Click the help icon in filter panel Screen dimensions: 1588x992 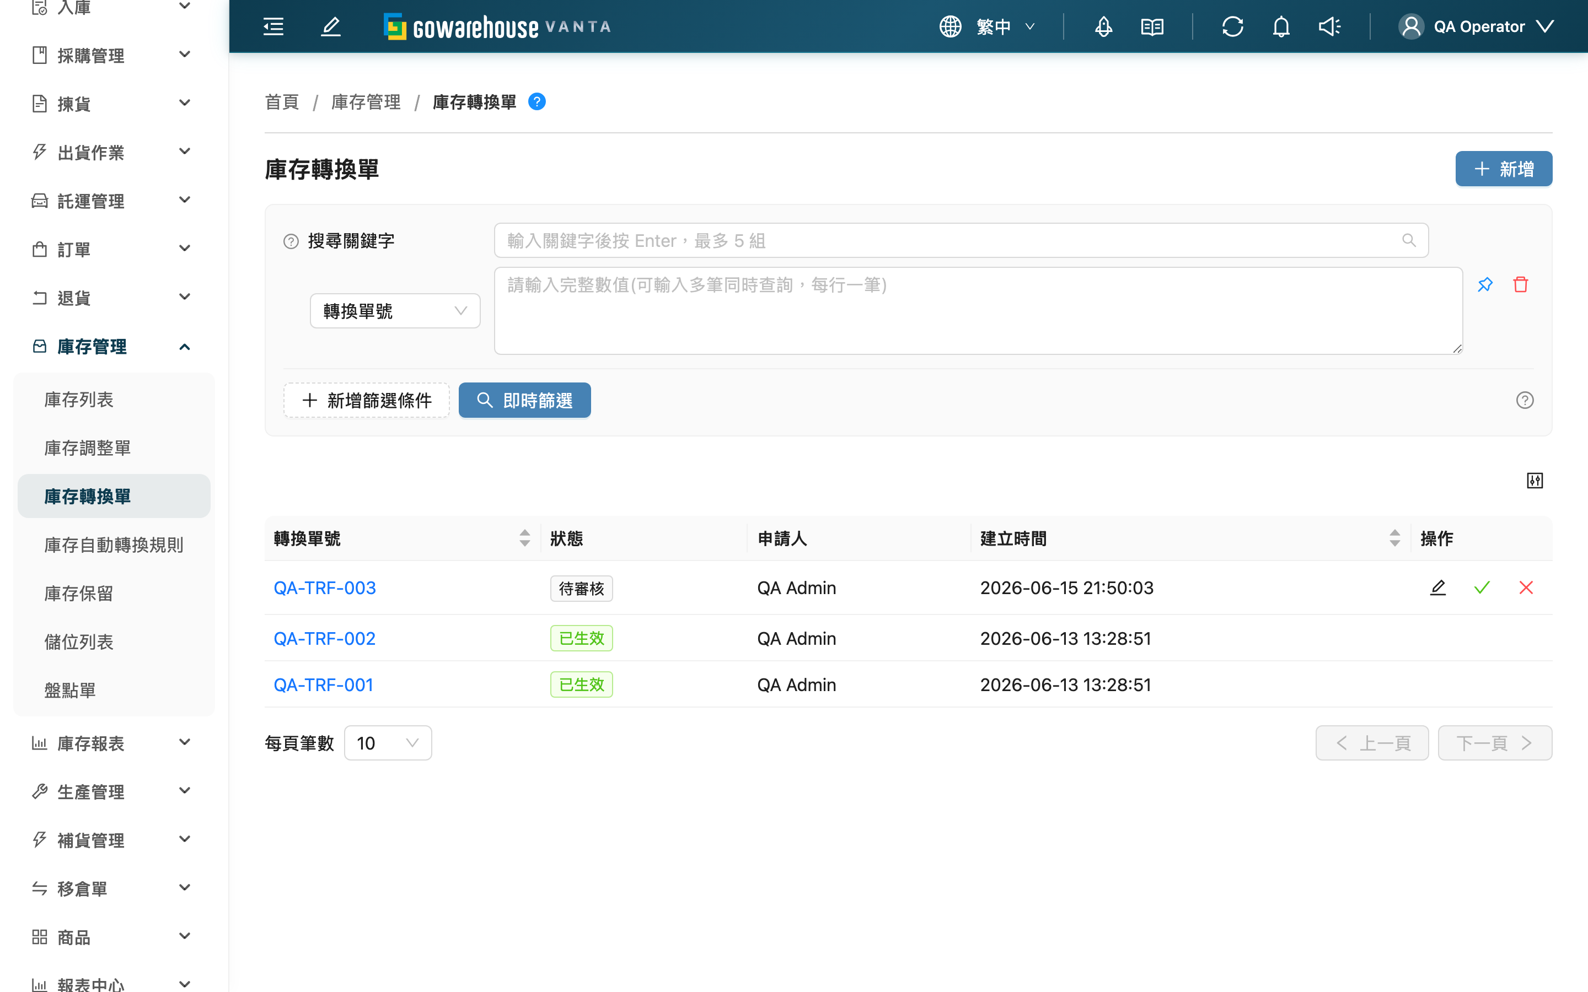1525,400
